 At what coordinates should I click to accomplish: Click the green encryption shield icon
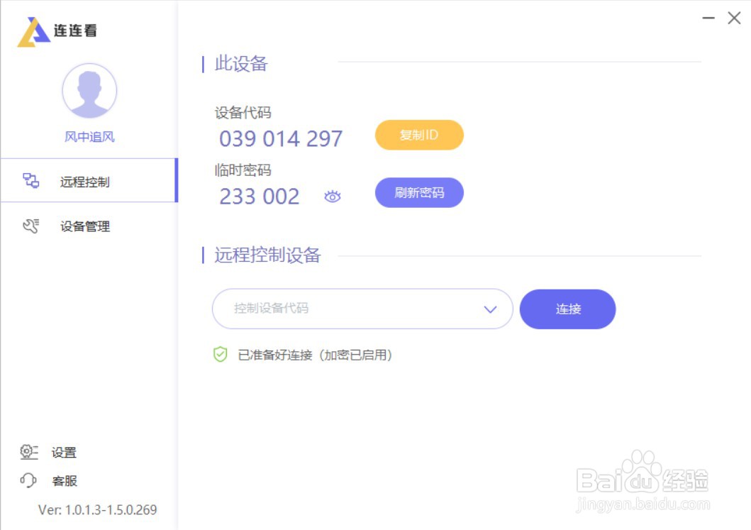click(218, 355)
